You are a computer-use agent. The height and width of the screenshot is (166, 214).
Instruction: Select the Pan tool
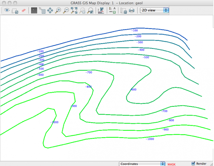(50, 11)
